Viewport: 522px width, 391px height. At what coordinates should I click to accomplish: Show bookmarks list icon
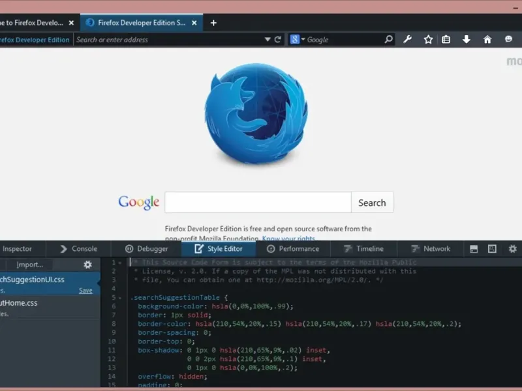(446, 40)
